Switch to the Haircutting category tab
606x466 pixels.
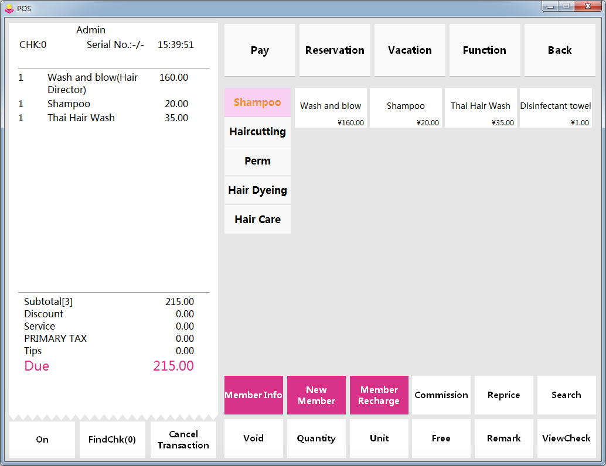click(257, 132)
